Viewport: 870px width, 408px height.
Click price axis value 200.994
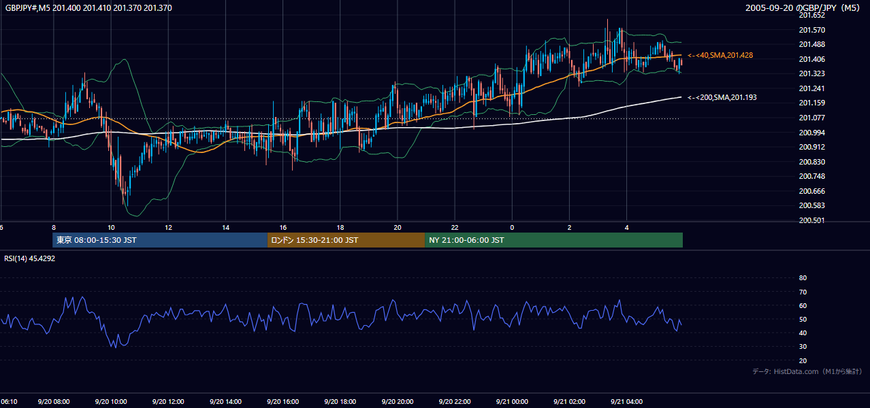pos(811,133)
